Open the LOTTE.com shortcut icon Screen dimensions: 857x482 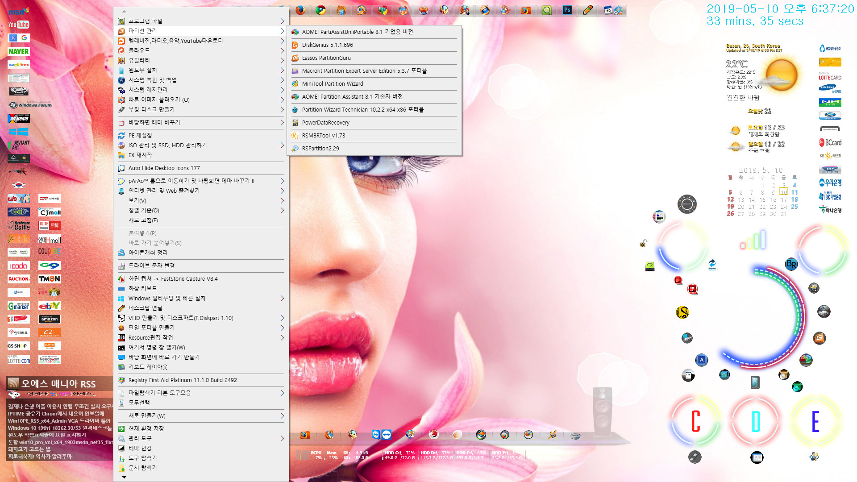tap(19, 359)
